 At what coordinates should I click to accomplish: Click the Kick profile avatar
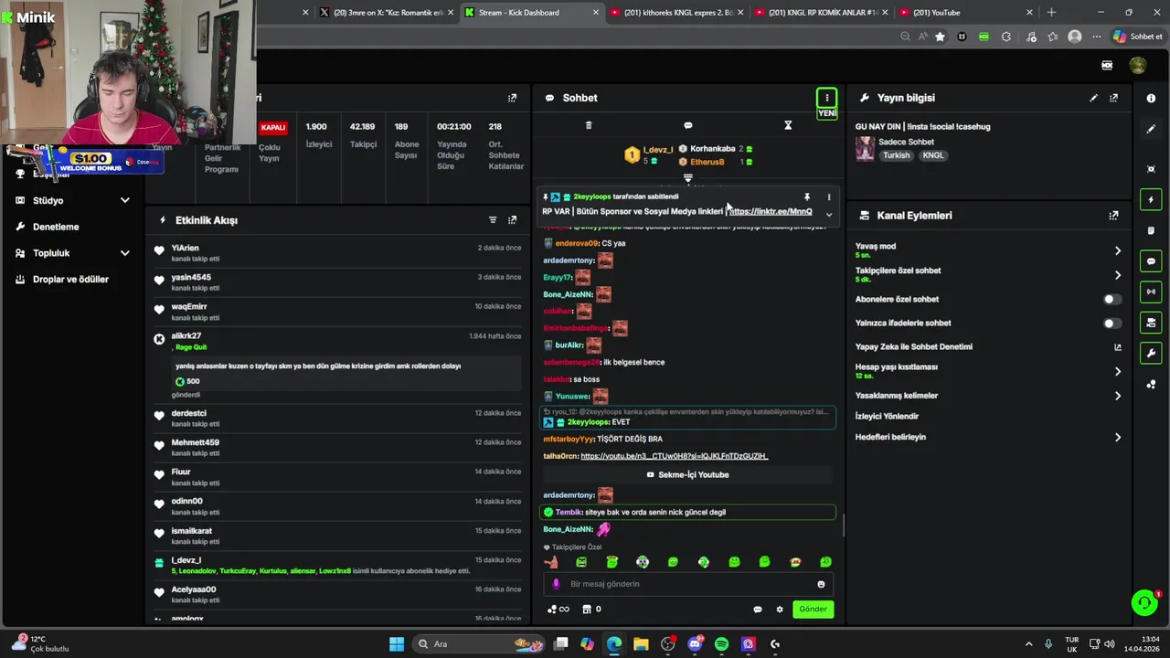(1138, 66)
